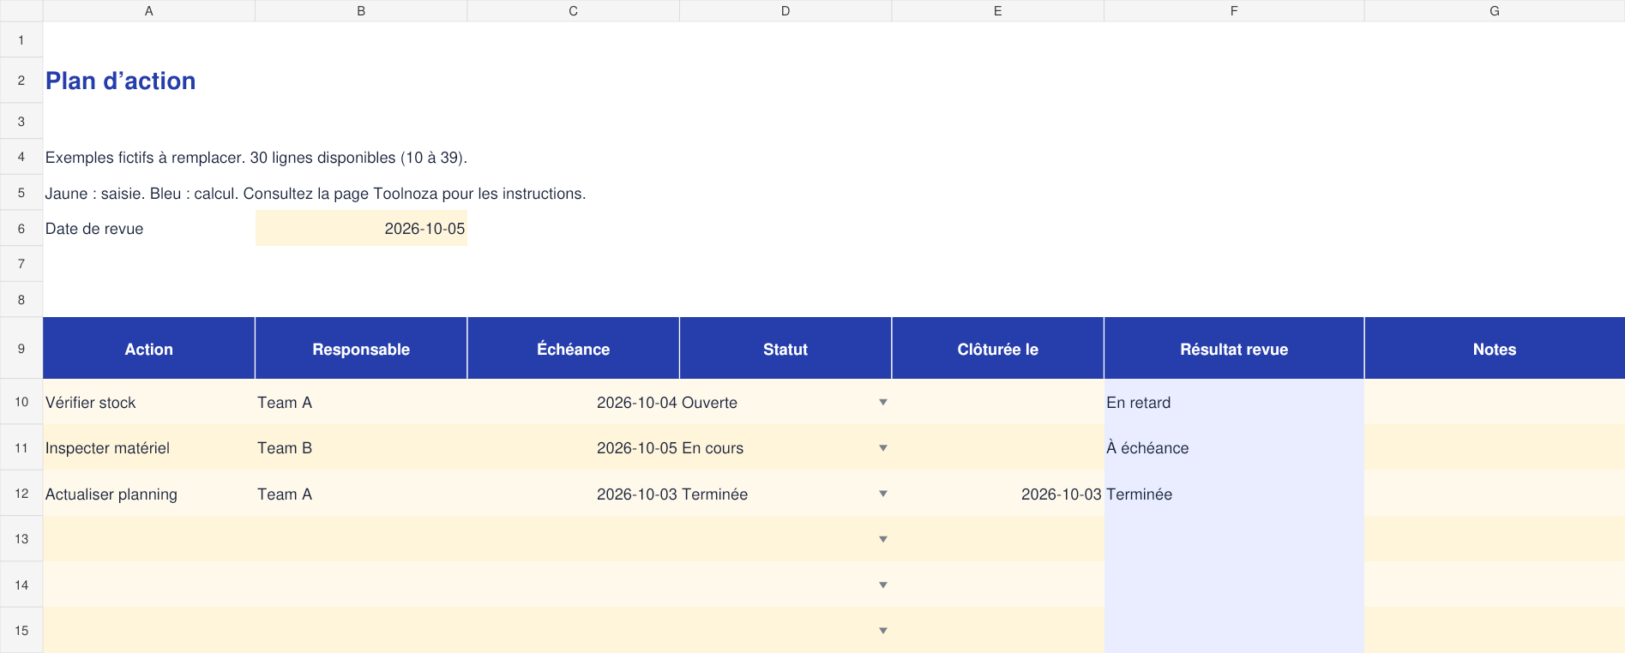The width and height of the screenshot is (1625, 653).
Task: Click the 'Statut' header cell
Action: point(785,349)
